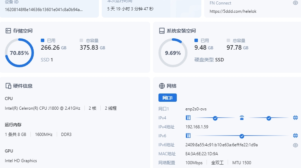Click the 全双工 duplex mode text
This screenshot has width=301, height=168.
click(x=217, y=163)
